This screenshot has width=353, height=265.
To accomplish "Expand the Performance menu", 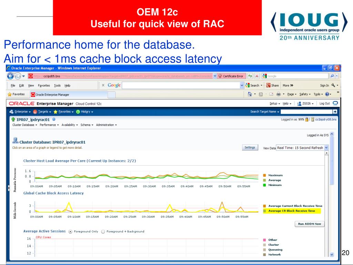I will (x=49, y=125).
